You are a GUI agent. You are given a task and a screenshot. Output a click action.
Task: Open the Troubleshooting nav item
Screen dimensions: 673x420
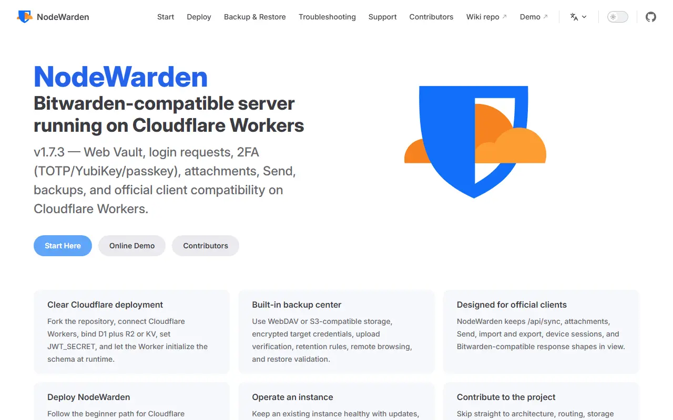coord(327,17)
